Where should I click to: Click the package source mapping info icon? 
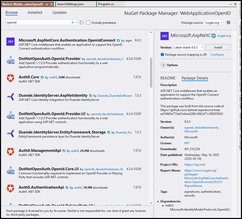click(x=162, y=55)
